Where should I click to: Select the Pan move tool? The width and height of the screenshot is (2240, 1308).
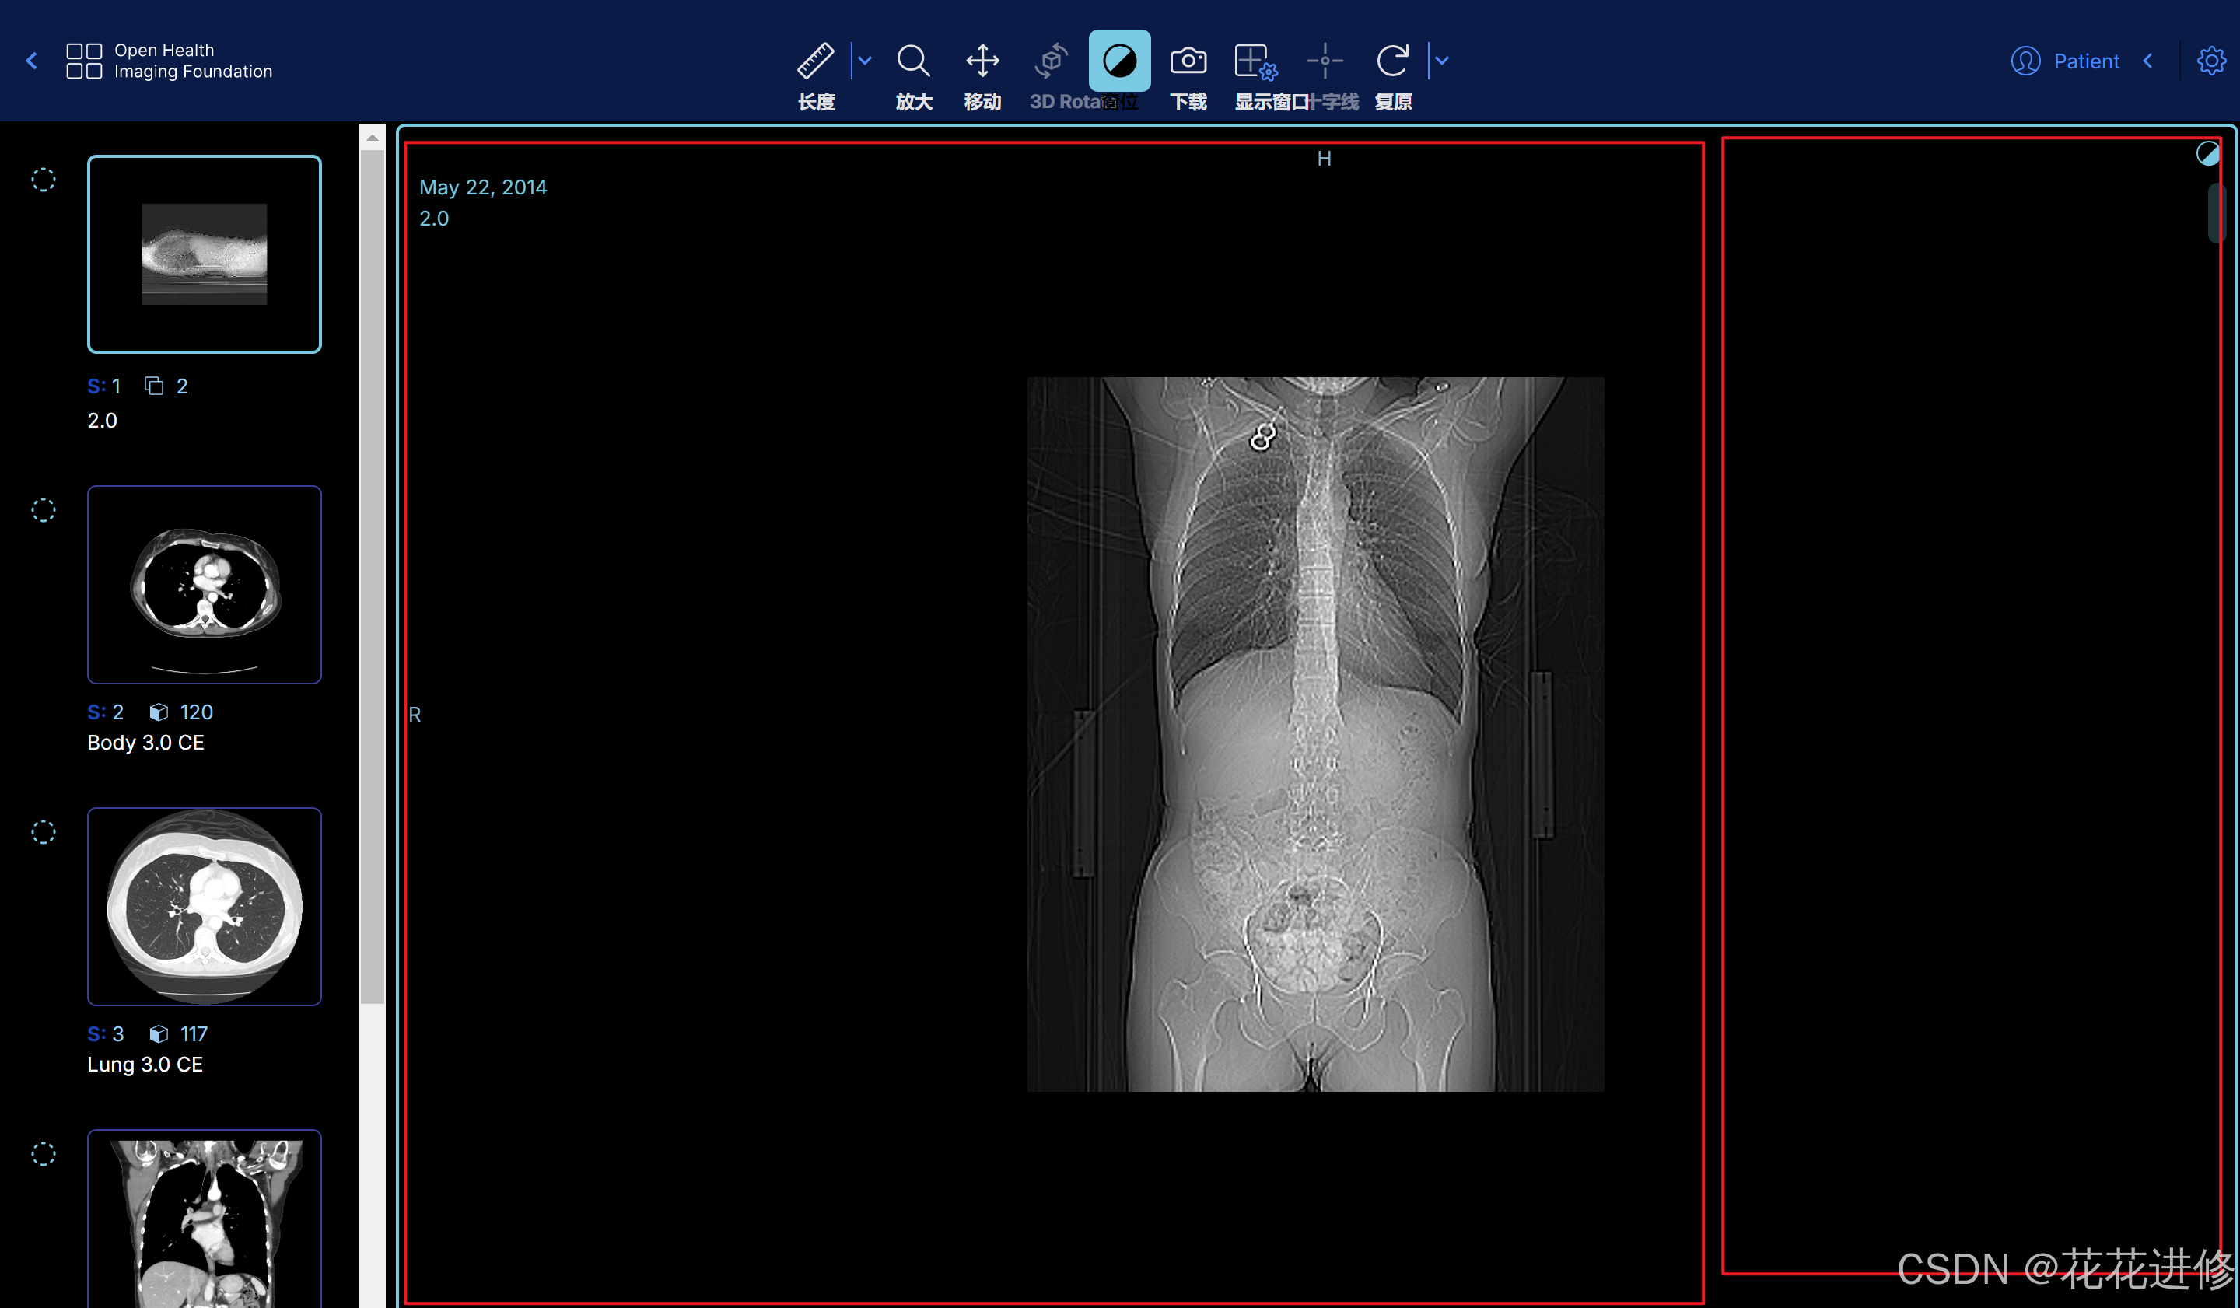coord(982,61)
